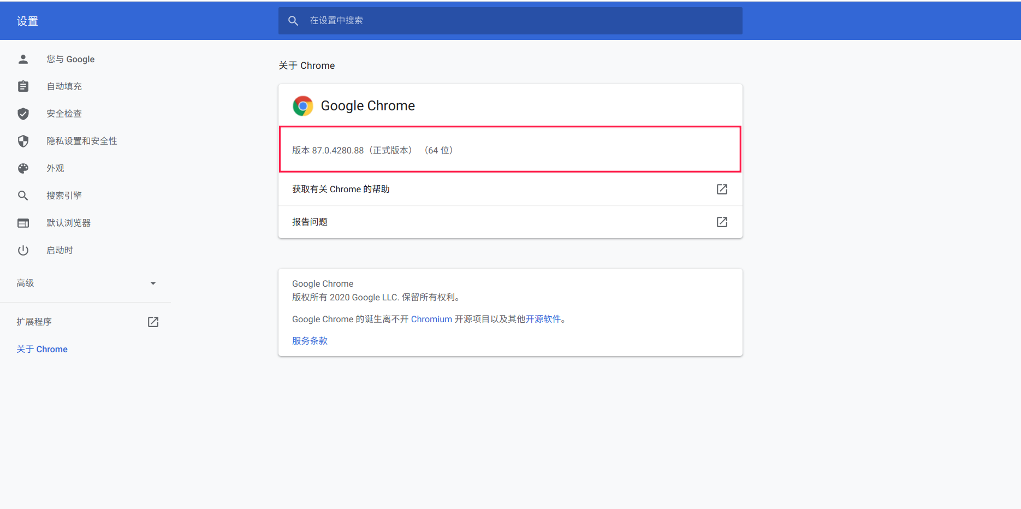Image resolution: width=1021 pixels, height=509 pixels.
Task: Expand the 高级 section
Action: click(153, 283)
